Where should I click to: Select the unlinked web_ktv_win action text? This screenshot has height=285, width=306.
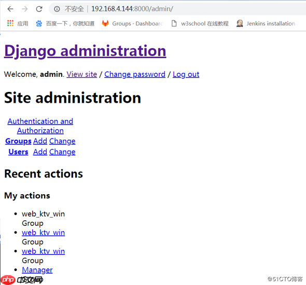click(x=44, y=214)
